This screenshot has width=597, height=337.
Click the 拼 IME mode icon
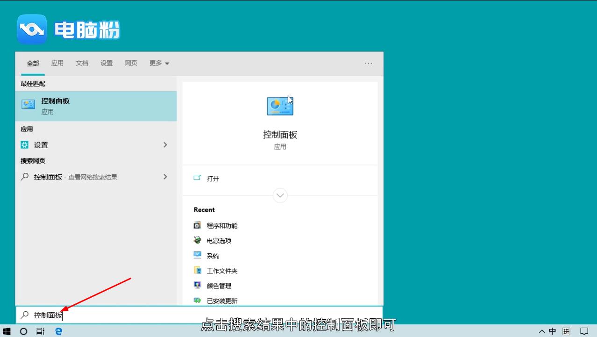567,331
